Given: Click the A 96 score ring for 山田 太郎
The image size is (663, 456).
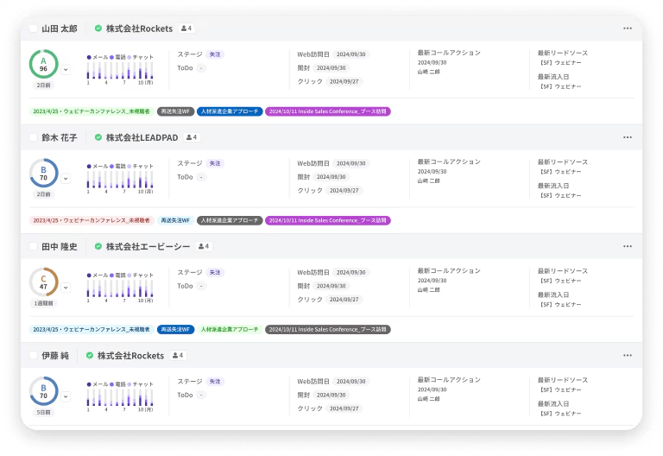Looking at the screenshot, I should tap(43, 64).
